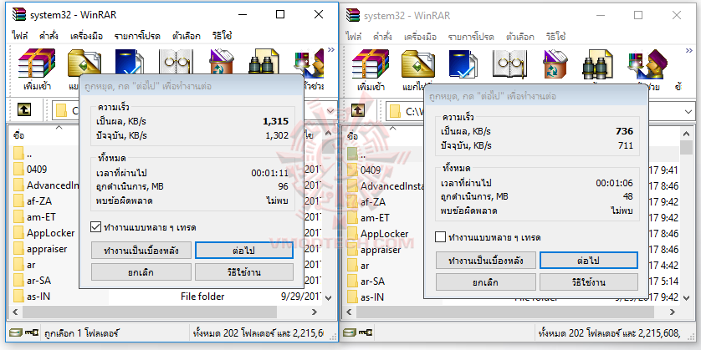Open the path dropdown arrow in left window
The width and height of the screenshot is (701, 350).
pos(330,110)
